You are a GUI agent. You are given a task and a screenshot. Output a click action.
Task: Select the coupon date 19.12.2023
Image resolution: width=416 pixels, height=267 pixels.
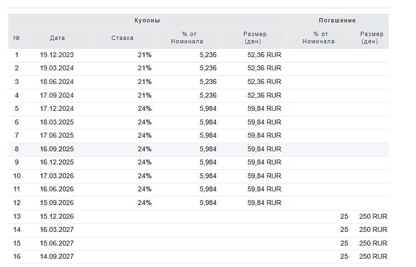[57, 55]
